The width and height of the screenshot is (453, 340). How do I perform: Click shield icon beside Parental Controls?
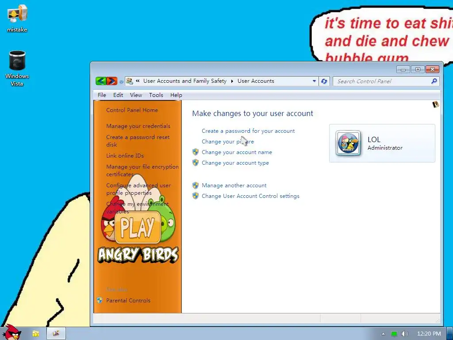pos(100,300)
